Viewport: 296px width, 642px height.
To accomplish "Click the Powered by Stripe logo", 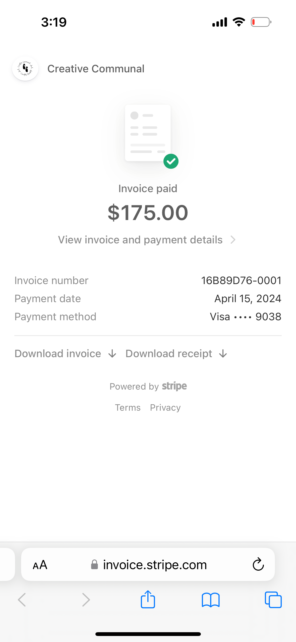I will pyautogui.click(x=174, y=386).
